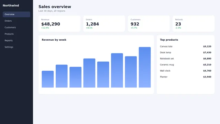220x124 pixels.
Task: Select the sixth weekly revenue bar
Action: (117, 70)
